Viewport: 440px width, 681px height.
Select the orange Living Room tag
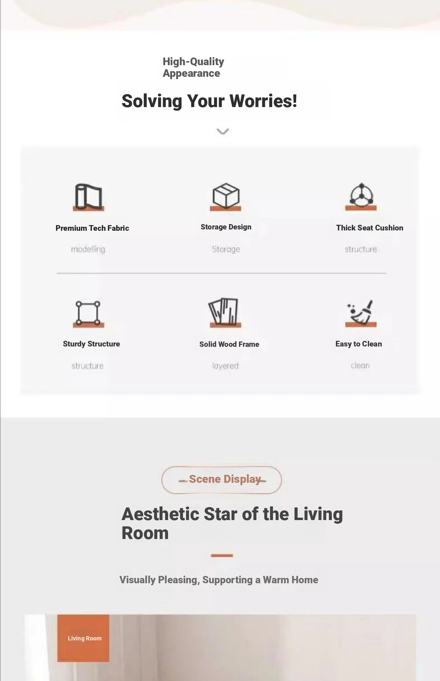[x=83, y=638]
